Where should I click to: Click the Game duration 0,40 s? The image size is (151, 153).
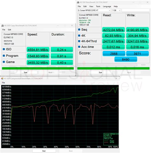tap(62, 63)
